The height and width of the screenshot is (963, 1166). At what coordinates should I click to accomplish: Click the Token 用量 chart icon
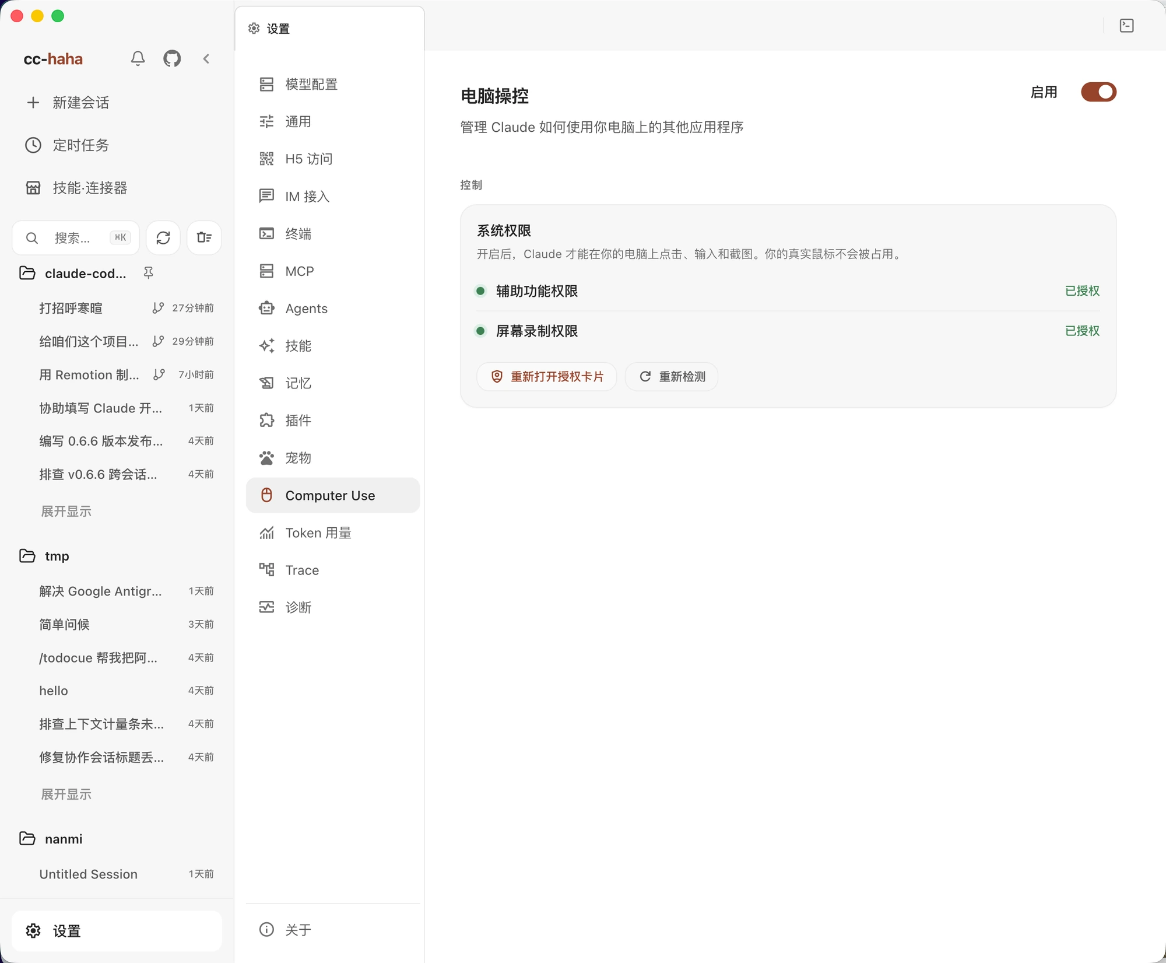[266, 533]
